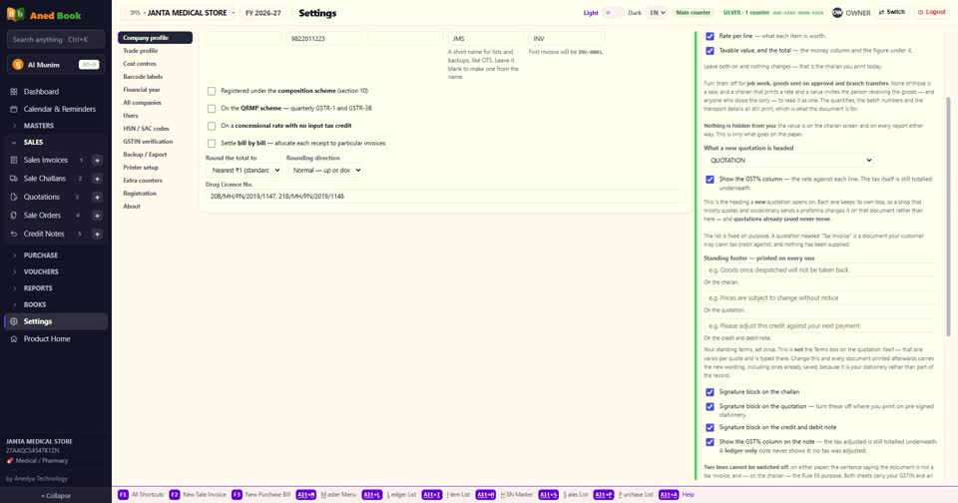Add a new Sale Order with plus
This screenshot has width=958, height=503.
click(97, 216)
